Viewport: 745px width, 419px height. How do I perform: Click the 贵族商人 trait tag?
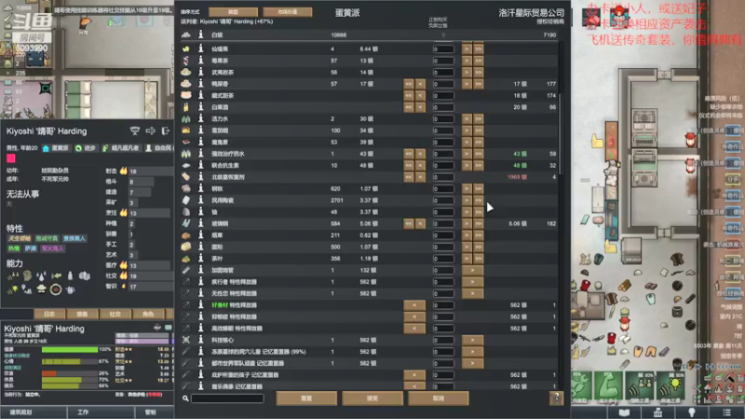click(74, 238)
